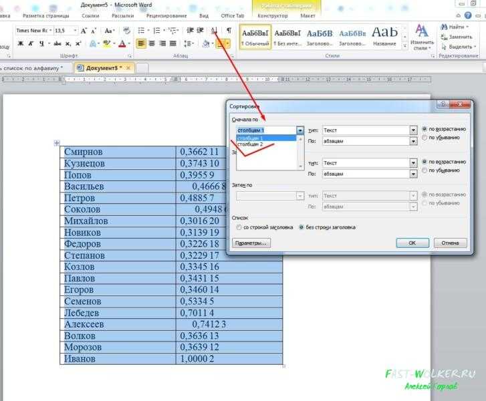Open first 'тип: Текст' dropdown

pyautogui.click(x=413, y=130)
